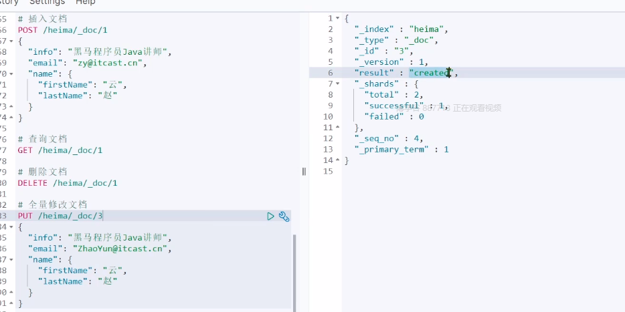This screenshot has width=625, height=312.
Task: Collapse the _shards block in response
Action: point(338,84)
